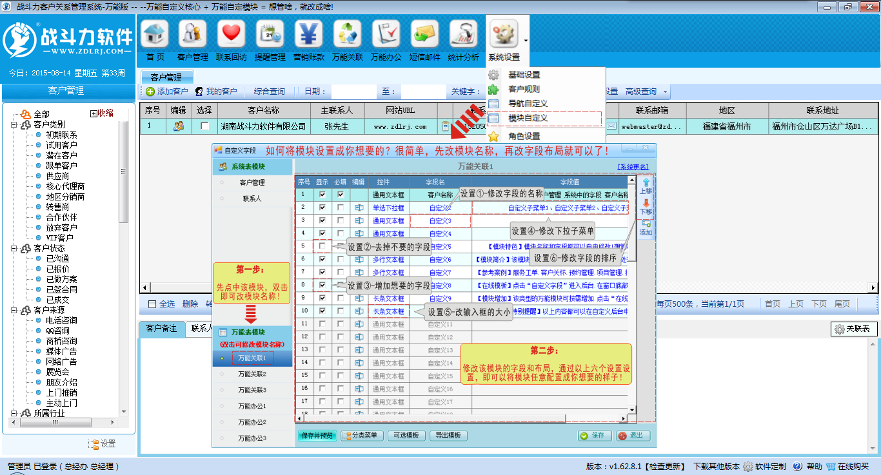Open the 万能办公 checklist icon
This screenshot has height=475, width=881.
pos(386,34)
